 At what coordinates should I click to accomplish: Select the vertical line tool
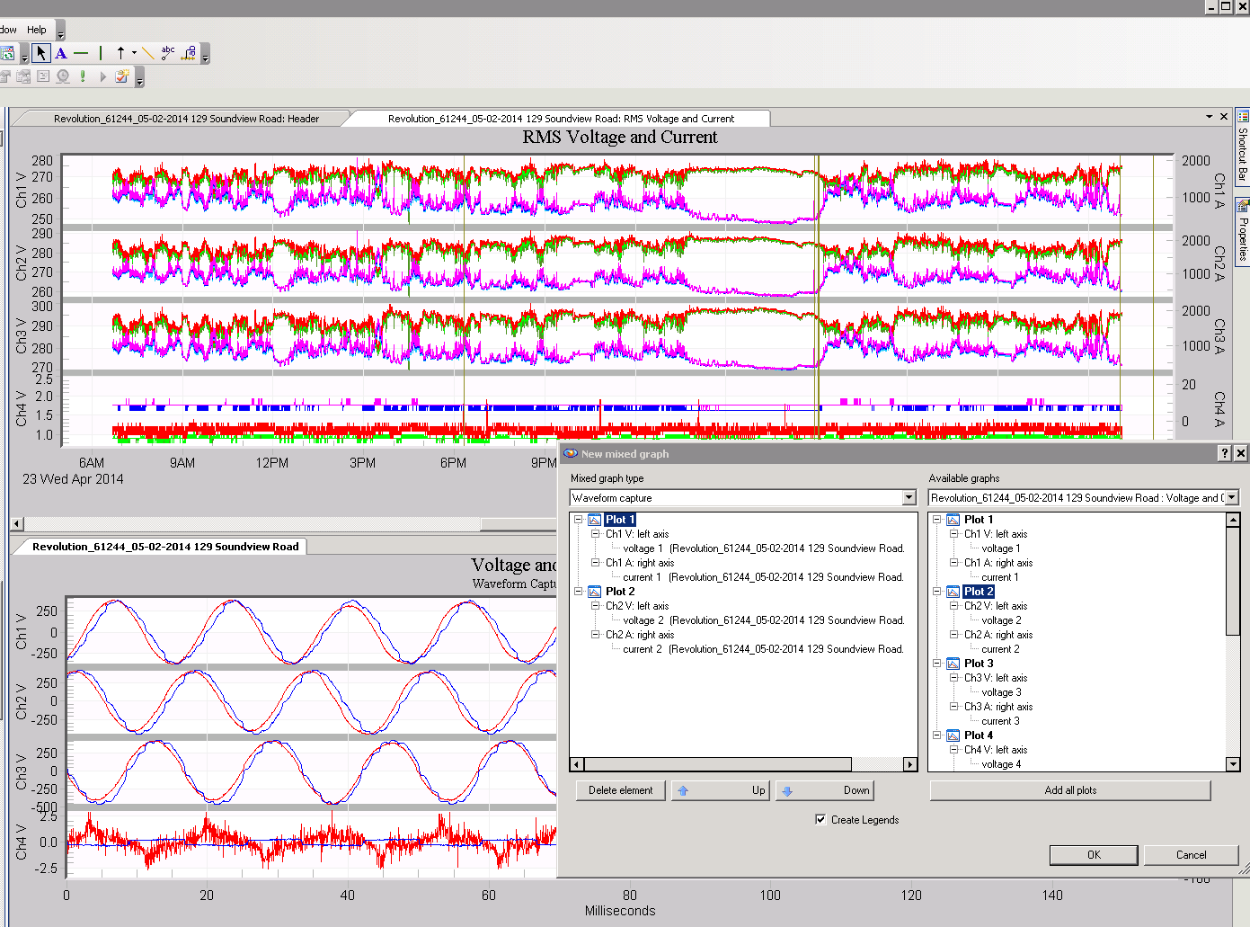[101, 52]
